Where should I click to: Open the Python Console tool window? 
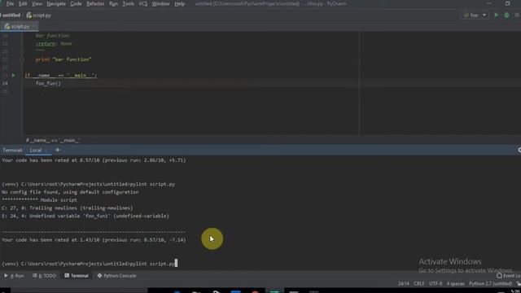116,276
